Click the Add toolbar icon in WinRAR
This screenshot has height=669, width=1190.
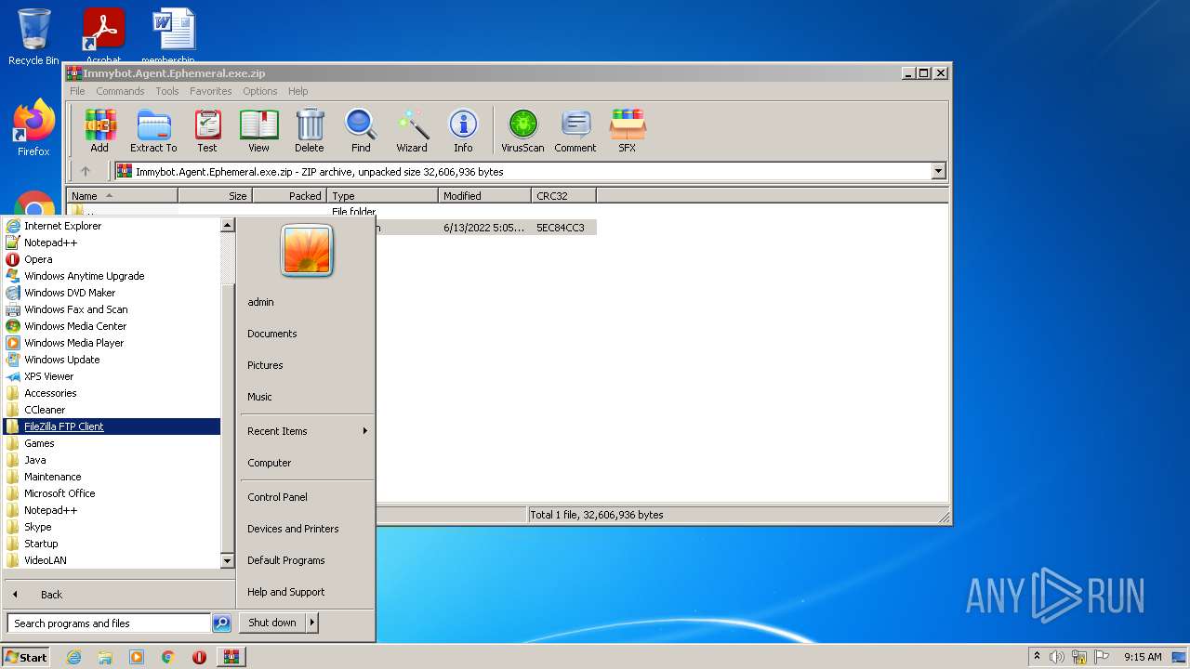[x=99, y=130]
